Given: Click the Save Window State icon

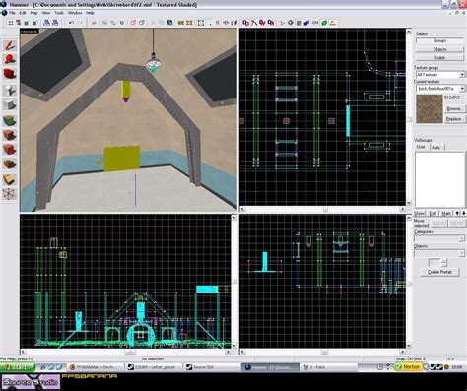Looking at the screenshot, I should (x=55, y=23).
